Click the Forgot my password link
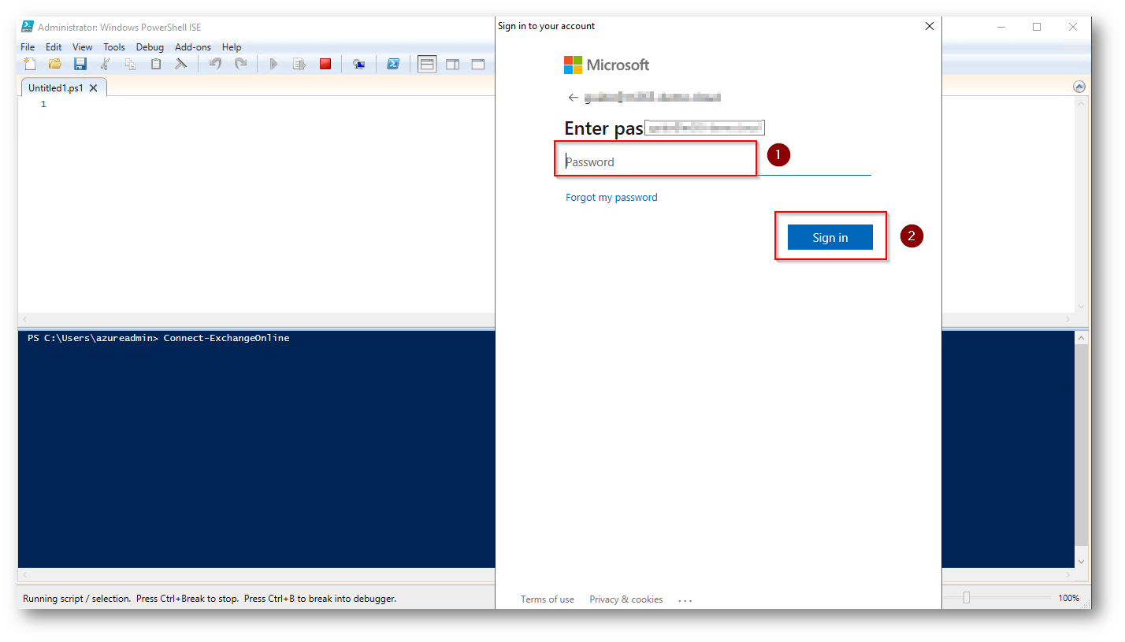 tap(611, 198)
